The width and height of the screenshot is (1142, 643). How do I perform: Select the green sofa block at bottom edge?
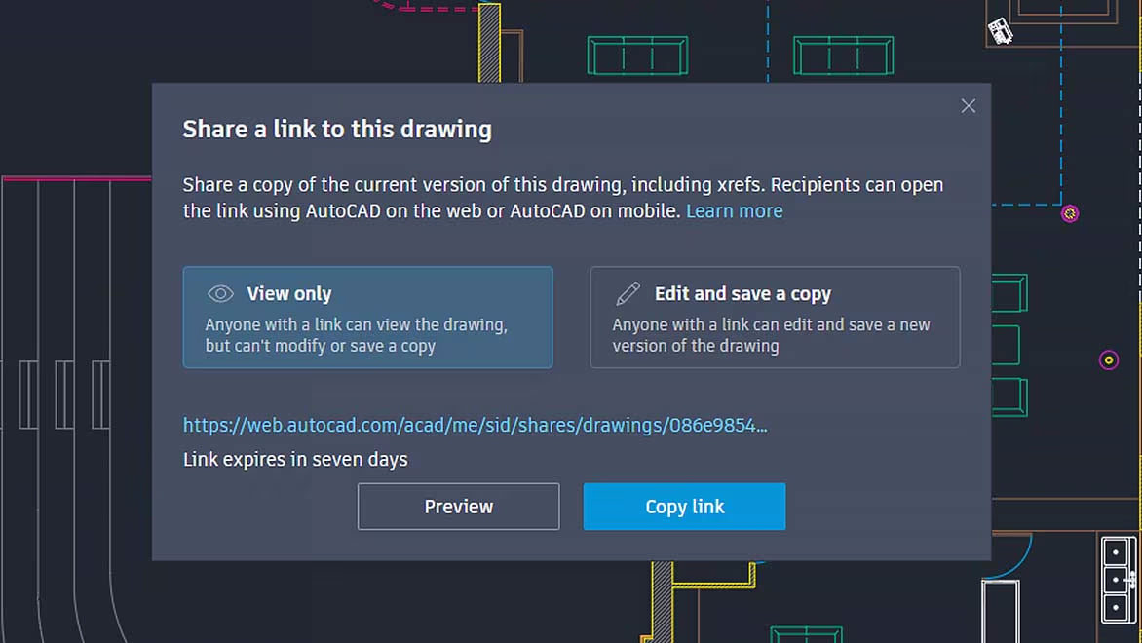tap(806, 634)
